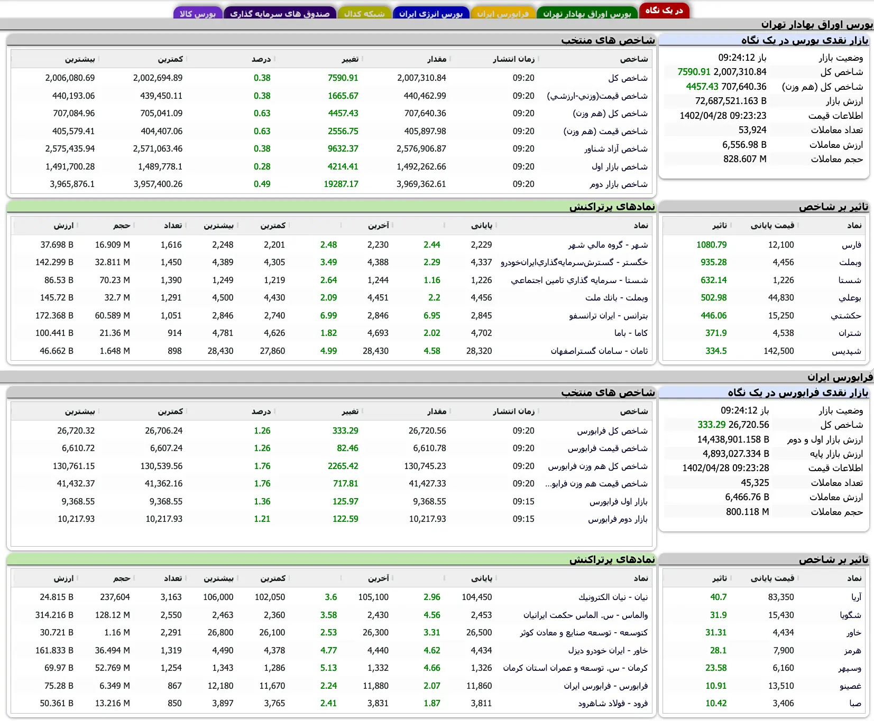874x721 pixels.
Task: Switch to بورس اوراق بهادار تهران tab
Action: pyautogui.click(x=587, y=13)
